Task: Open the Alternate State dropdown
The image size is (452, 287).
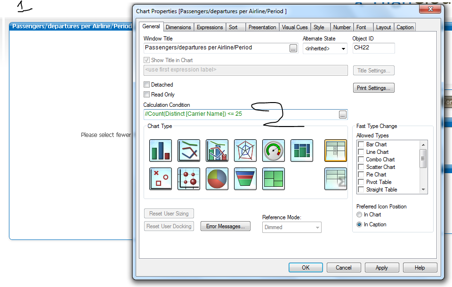Action: pyautogui.click(x=325, y=48)
